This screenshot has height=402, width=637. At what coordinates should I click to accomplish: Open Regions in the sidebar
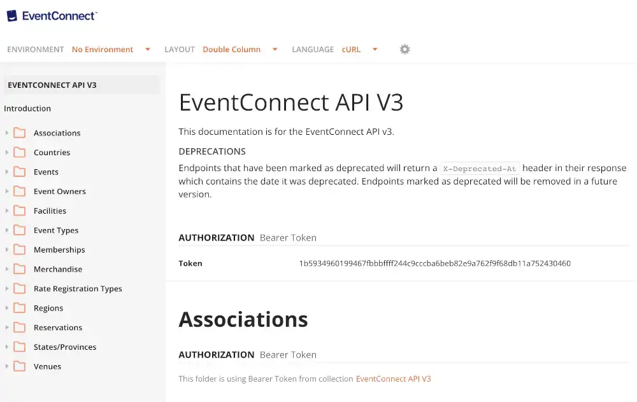[48, 308]
